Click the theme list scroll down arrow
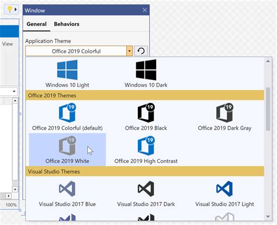The width and height of the screenshot is (277, 225). (x=268, y=217)
